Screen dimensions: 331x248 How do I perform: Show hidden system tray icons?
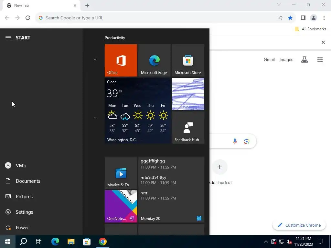(266, 242)
